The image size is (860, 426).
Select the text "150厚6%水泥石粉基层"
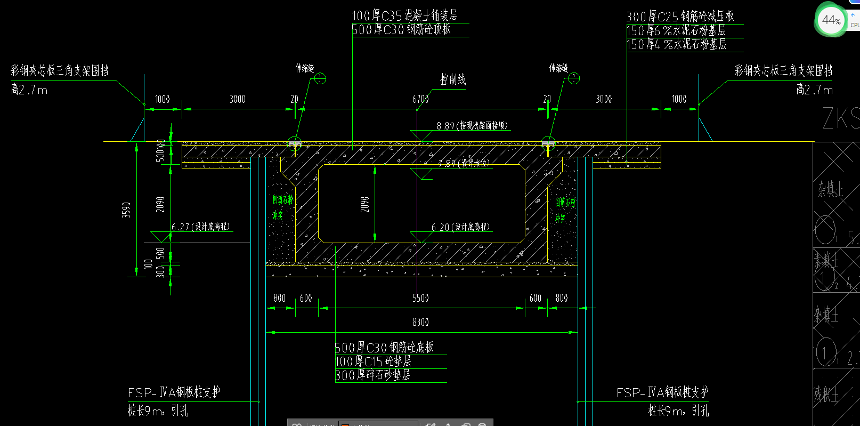(676, 31)
